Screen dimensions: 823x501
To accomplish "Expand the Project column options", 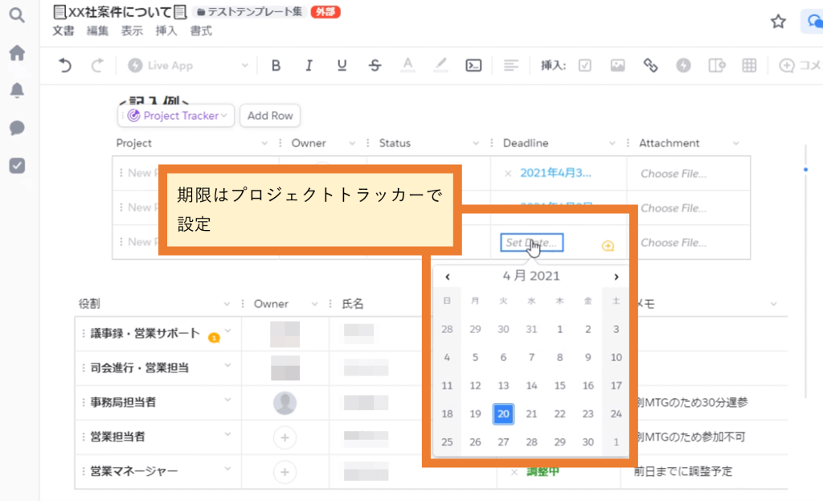I will point(264,143).
